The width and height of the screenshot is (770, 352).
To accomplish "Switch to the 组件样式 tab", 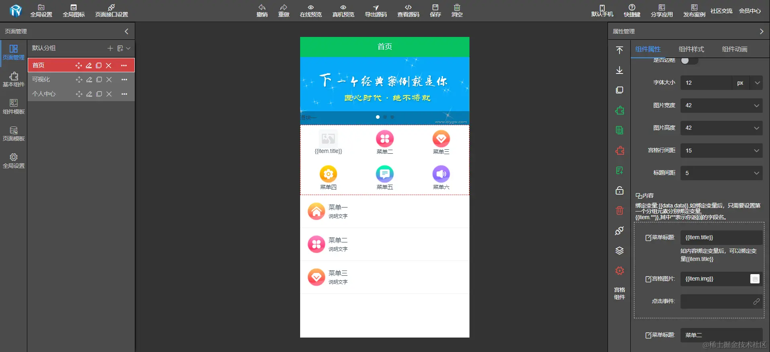I will 691,49.
